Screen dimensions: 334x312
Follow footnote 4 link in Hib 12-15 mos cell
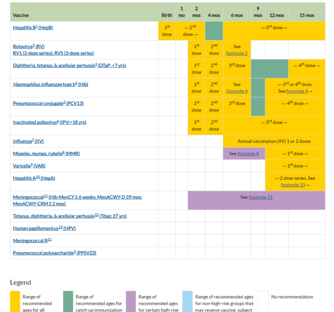pos(297,91)
